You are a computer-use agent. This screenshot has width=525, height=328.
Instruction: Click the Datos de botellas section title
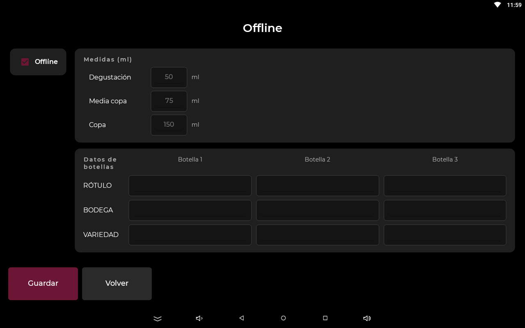coord(100,163)
